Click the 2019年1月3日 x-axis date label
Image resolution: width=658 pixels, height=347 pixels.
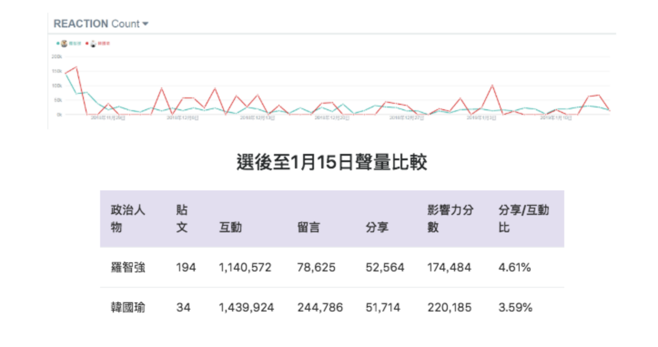coord(482,117)
